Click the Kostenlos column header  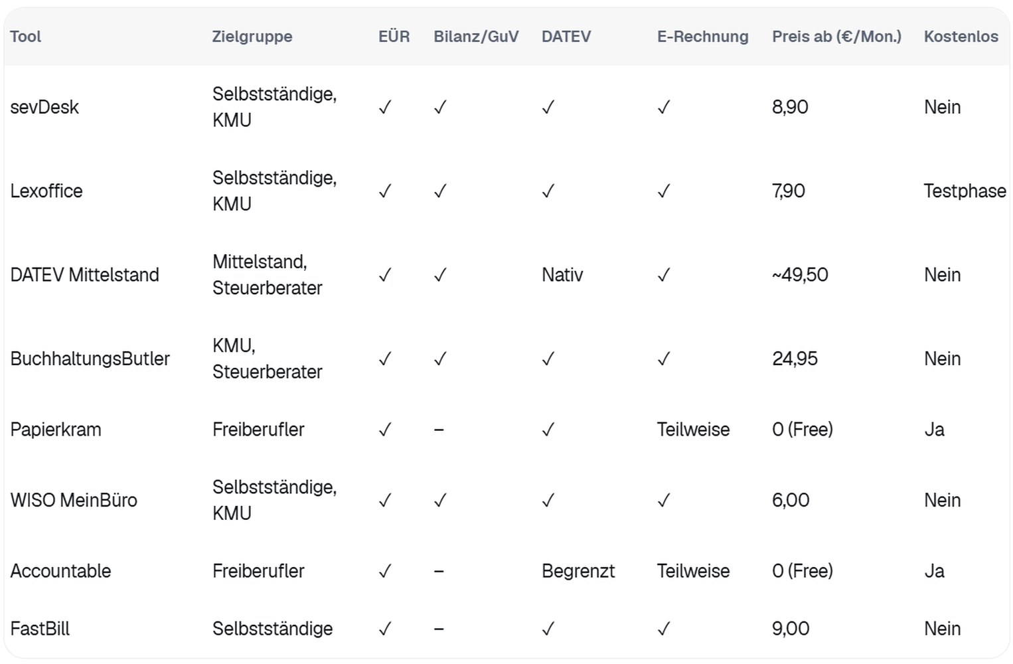(961, 37)
